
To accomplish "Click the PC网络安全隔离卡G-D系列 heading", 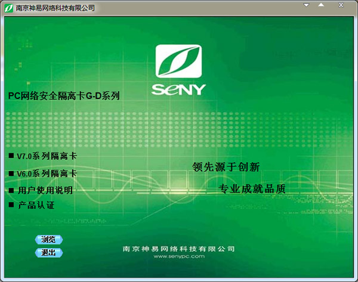I will click(x=64, y=94).
